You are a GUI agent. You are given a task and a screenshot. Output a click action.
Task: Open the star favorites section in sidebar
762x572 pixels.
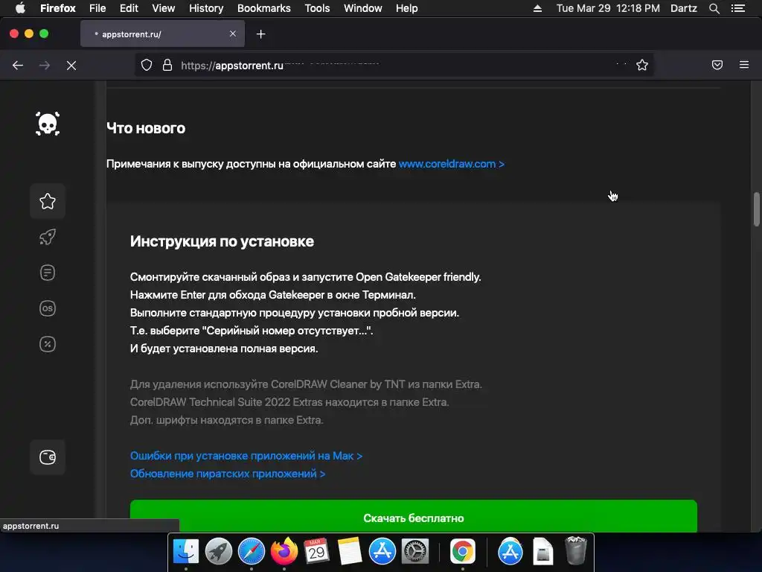click(48, 201)
